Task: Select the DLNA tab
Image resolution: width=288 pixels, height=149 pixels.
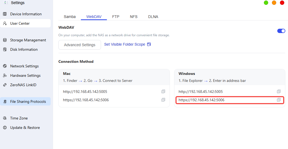Action: click(x=153, y=17)
